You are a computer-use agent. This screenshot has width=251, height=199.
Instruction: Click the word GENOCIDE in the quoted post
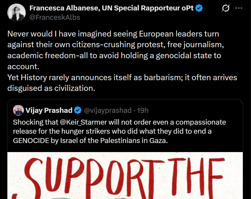pyautogui.click(x=30, y=140)
